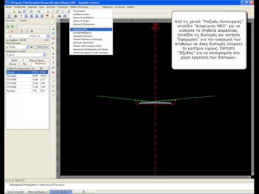Click the small globe icon beside type dropdown
Screen dimensions: 259x194
tap(31, 47)
